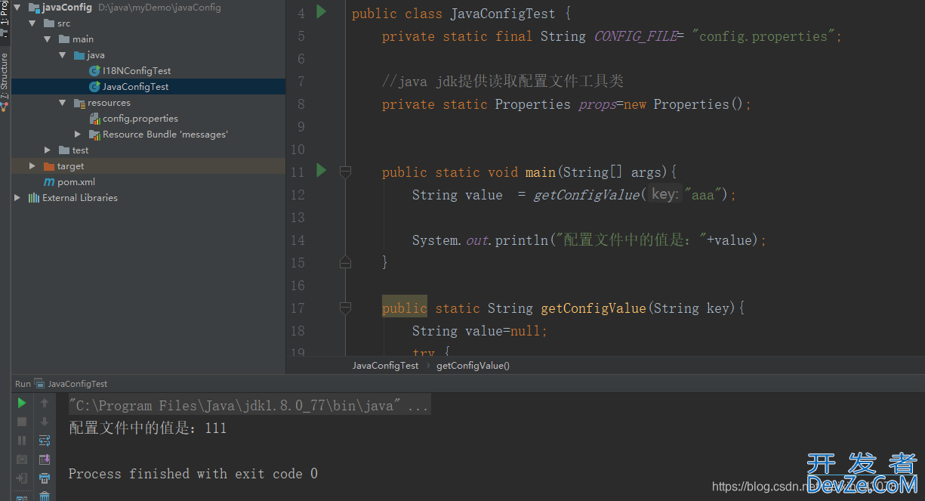Collapse the getConfigValue method fold marker

345,308
